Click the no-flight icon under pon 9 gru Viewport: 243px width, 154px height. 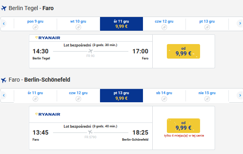pyautogui.click(x=36, y=27)
